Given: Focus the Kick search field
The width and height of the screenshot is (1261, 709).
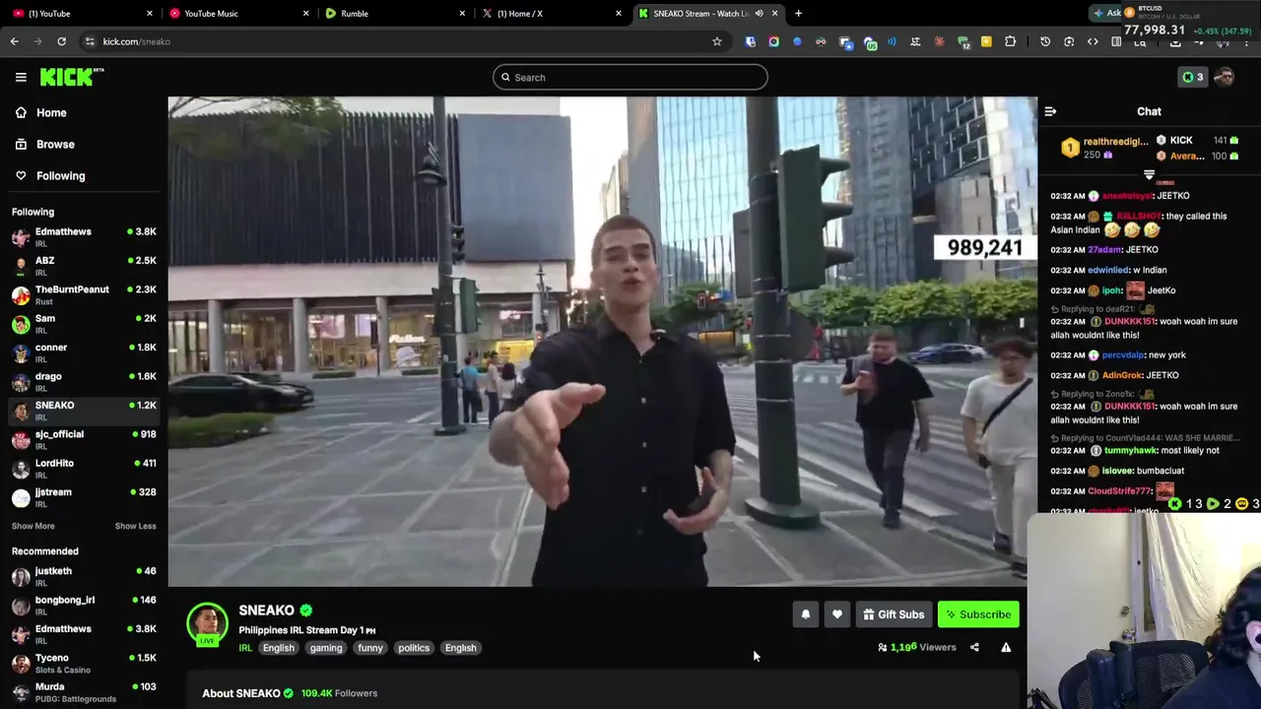Looking at the screenshot, I should tap(630, 77).
